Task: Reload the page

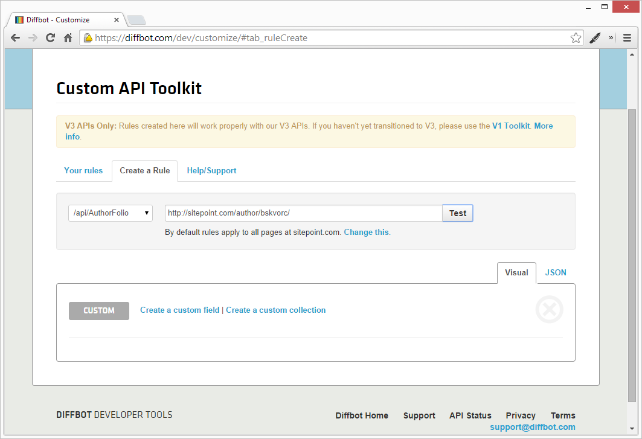Action: coord(50,37)
